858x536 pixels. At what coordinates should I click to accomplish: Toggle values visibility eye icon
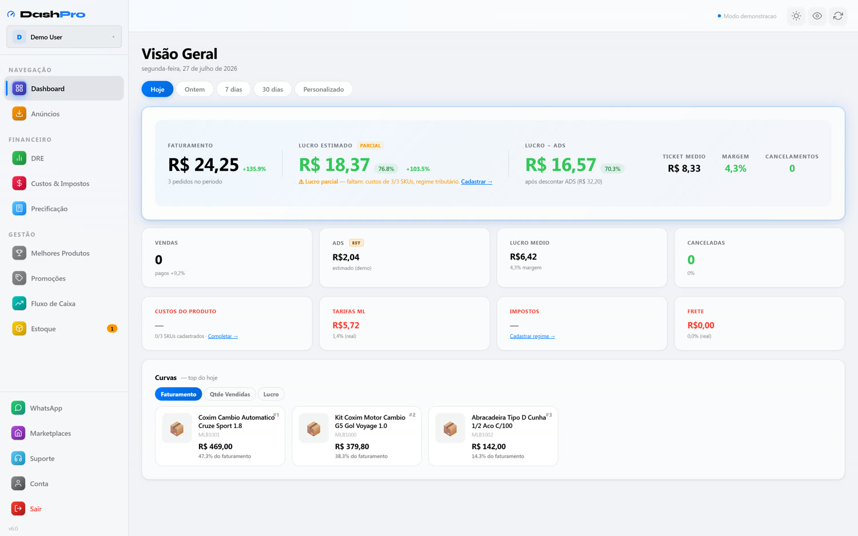tap(817, 16)
